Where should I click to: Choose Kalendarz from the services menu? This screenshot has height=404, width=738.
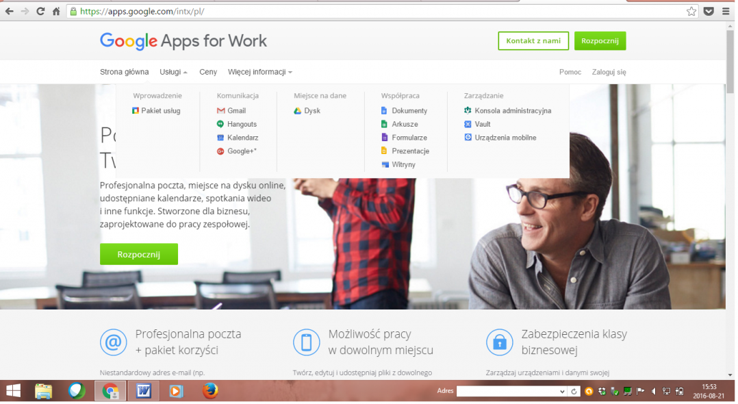point(243,138)
